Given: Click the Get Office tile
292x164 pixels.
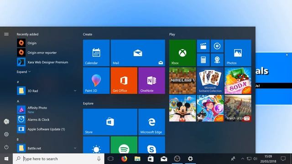Looking at the screenshot, I should click(x=124, y=81).
